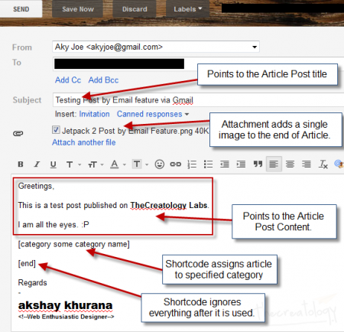The width and height of the screenshot is (344, 332).
Task: Insert an emoticon
Action: coord(160,164)
